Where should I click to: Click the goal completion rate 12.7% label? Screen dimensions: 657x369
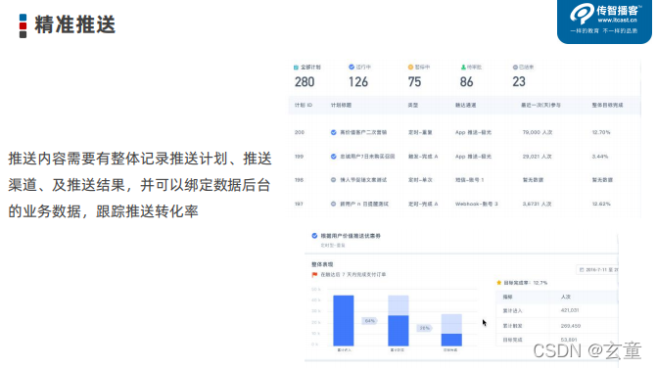526,283
